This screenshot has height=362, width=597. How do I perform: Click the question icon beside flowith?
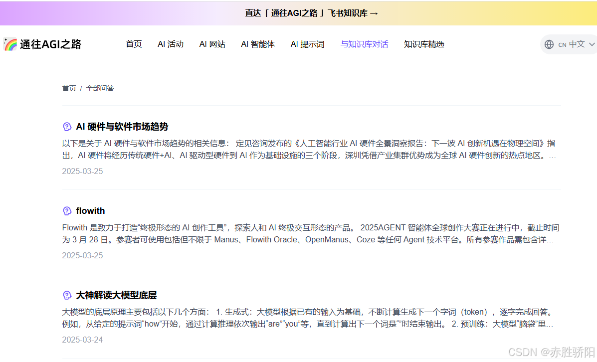point(67,211)
